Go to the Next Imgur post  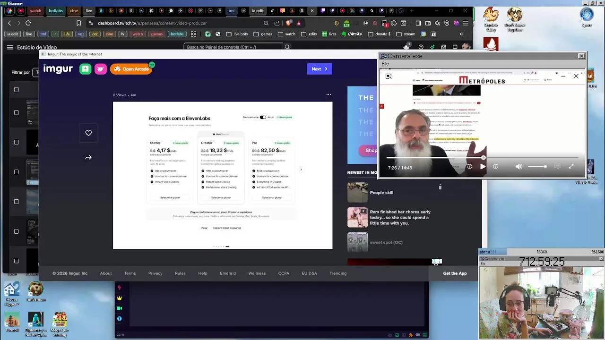319,69
